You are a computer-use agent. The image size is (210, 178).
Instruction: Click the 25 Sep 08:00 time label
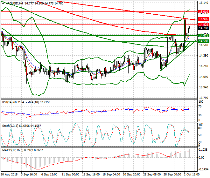pos(152,175)
